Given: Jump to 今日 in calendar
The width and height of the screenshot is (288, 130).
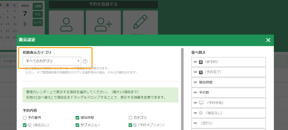Looking at the screenshot, I should 38,14.
